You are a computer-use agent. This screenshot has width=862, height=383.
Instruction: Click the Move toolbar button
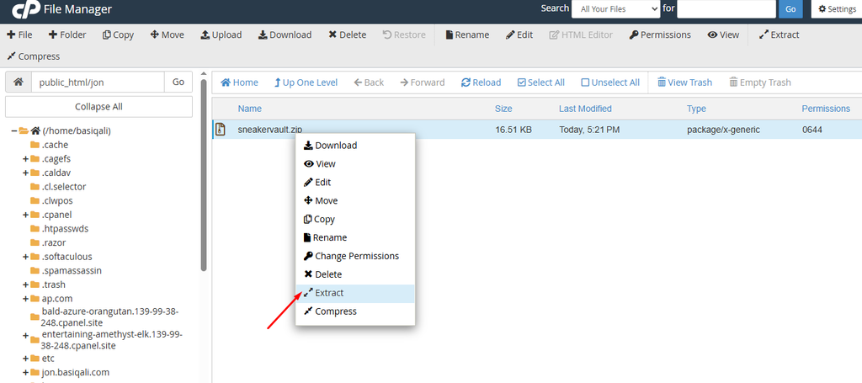pos(168,35)
